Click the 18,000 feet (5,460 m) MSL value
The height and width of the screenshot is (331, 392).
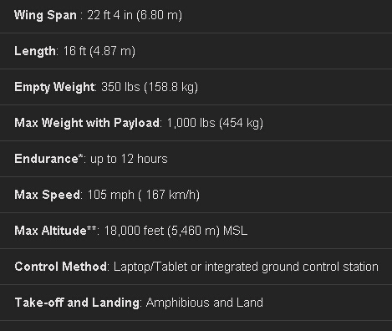[x=176, y=231]
